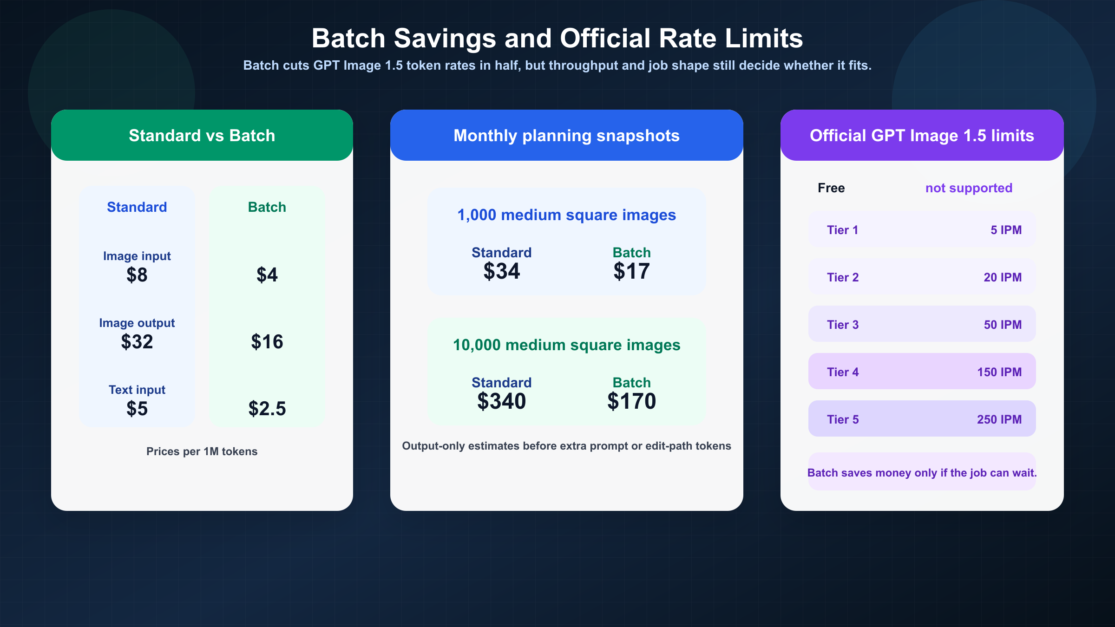1115x627 pixels.
Task: Select the Tier 4 150 IPM row
Action: (x=922, y=372)
